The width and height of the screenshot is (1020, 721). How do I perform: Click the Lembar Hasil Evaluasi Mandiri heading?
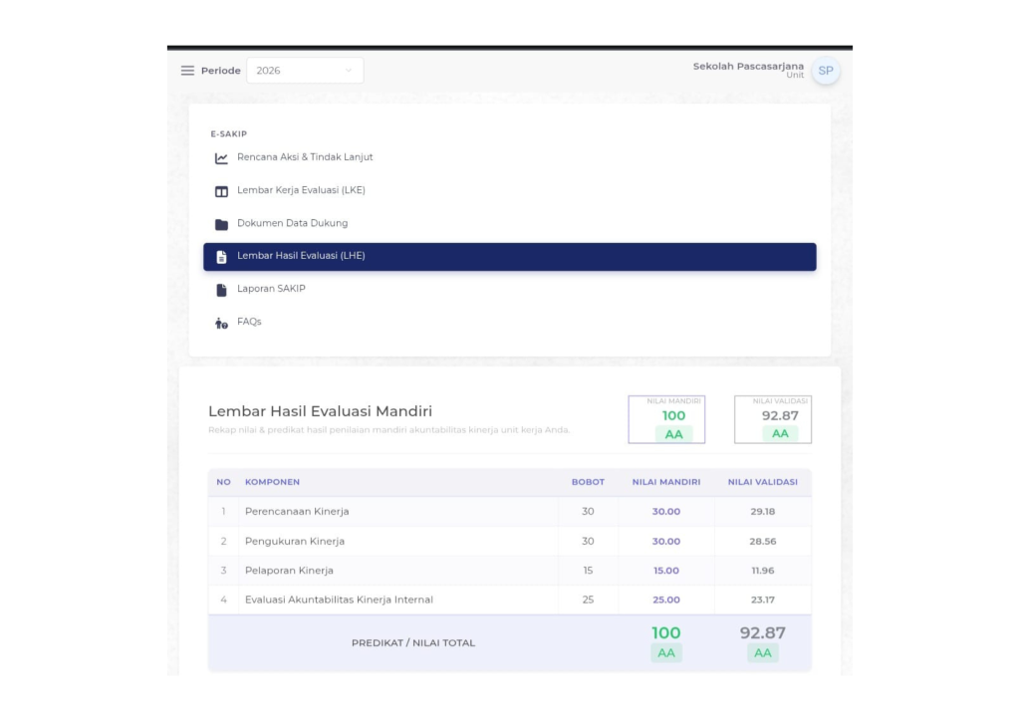(x=320, y=411)
